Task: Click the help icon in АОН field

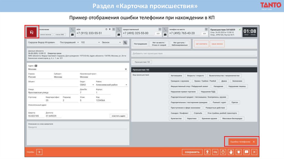Action: click(x=106, y=29)
